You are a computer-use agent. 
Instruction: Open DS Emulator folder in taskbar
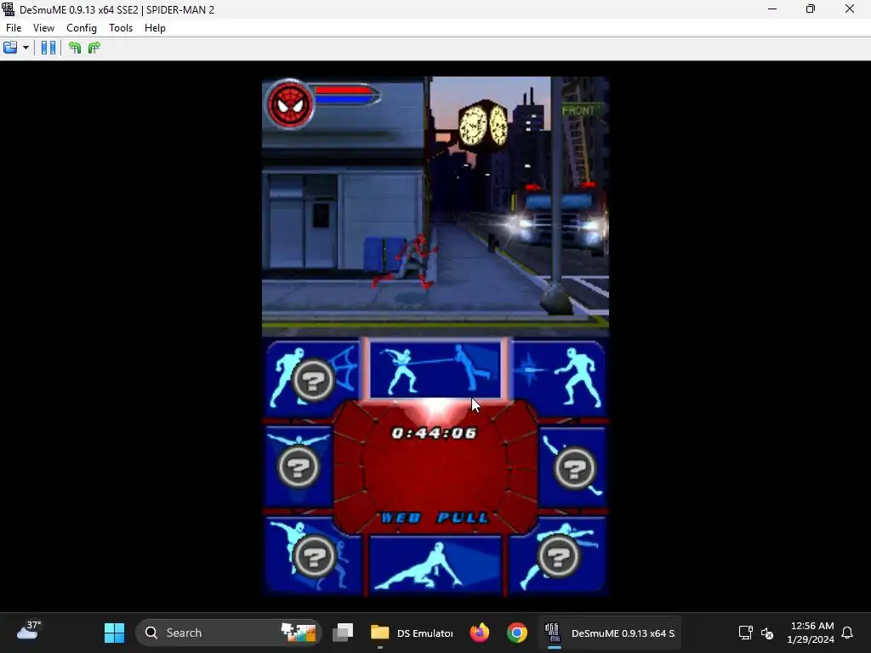(x=412, y=633)
